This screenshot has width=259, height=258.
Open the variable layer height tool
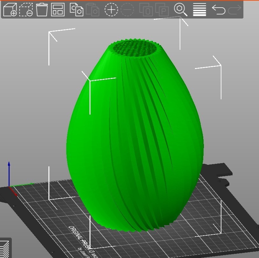click(x=199, y=10)
